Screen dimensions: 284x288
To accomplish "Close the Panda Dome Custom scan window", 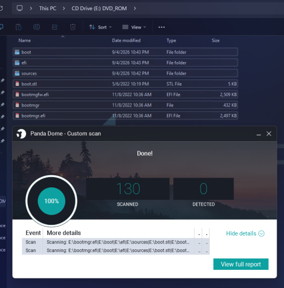I will pyautogui.click(x=269, y=134).
